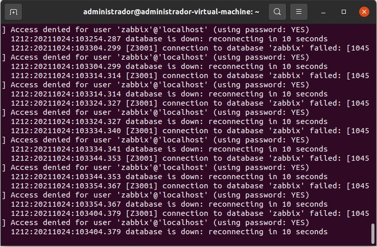
Task: Click the 103354.367 database is down line
Action: pos(169,204)
